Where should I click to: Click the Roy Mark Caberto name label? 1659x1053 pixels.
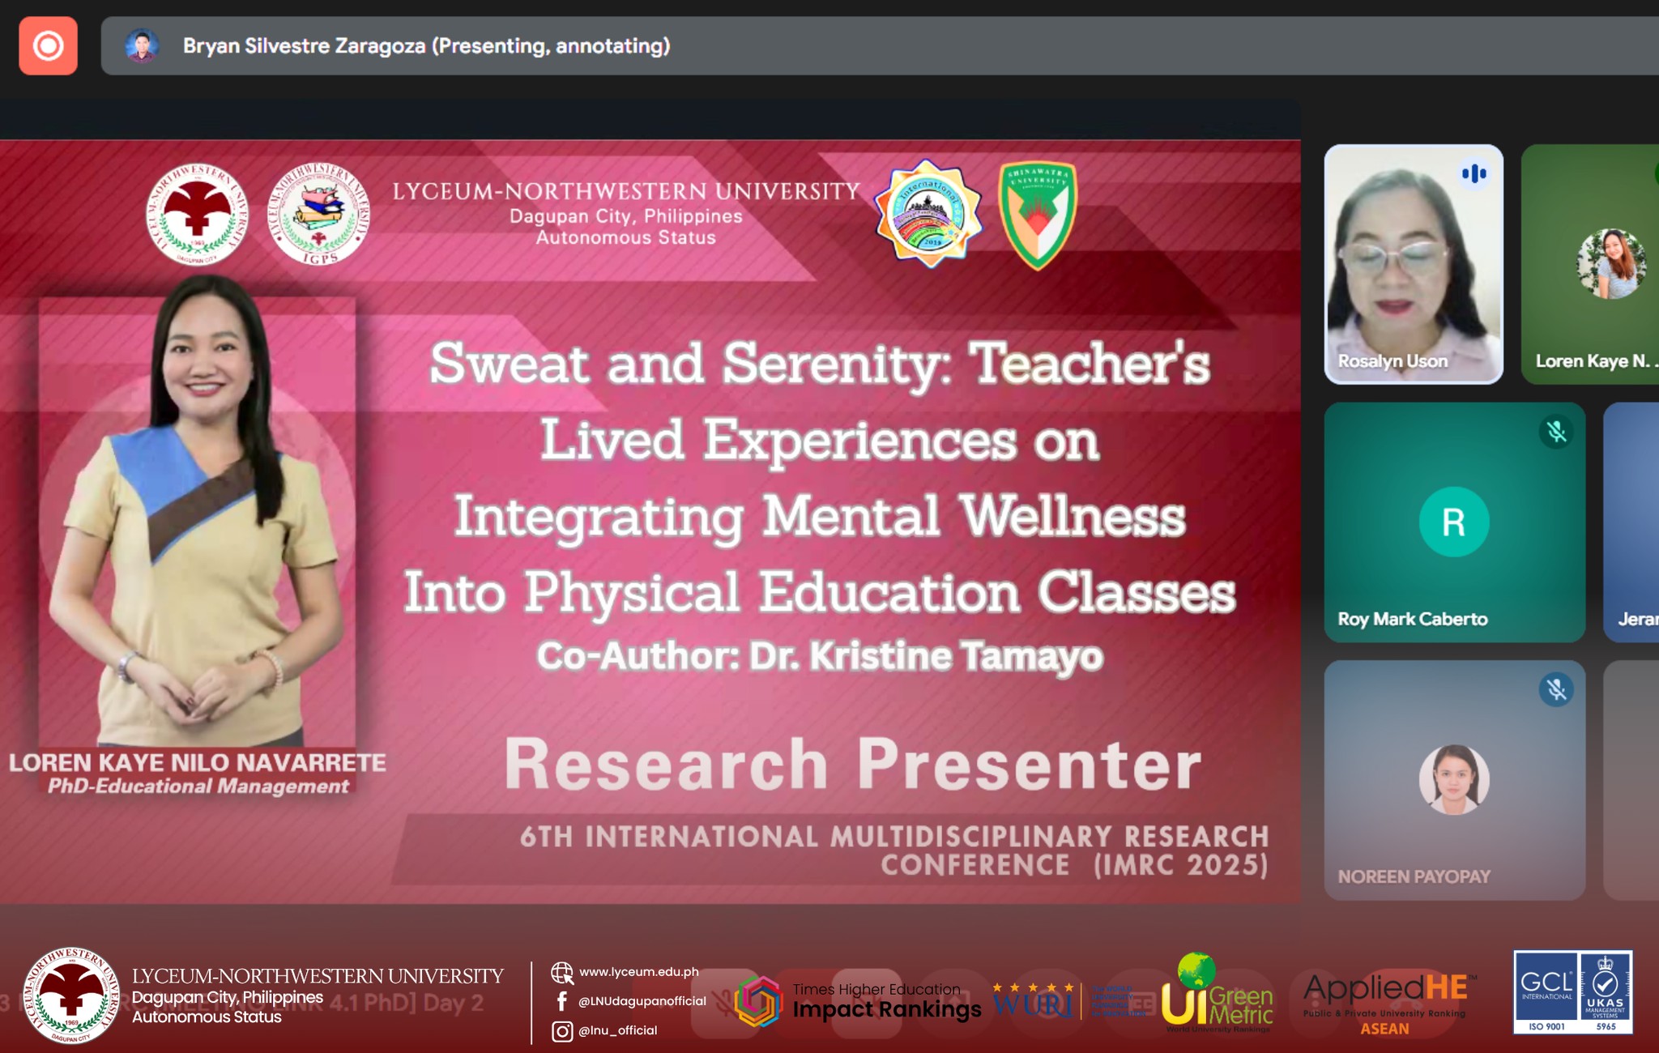pyautogui.click(x=1412, y=619)
